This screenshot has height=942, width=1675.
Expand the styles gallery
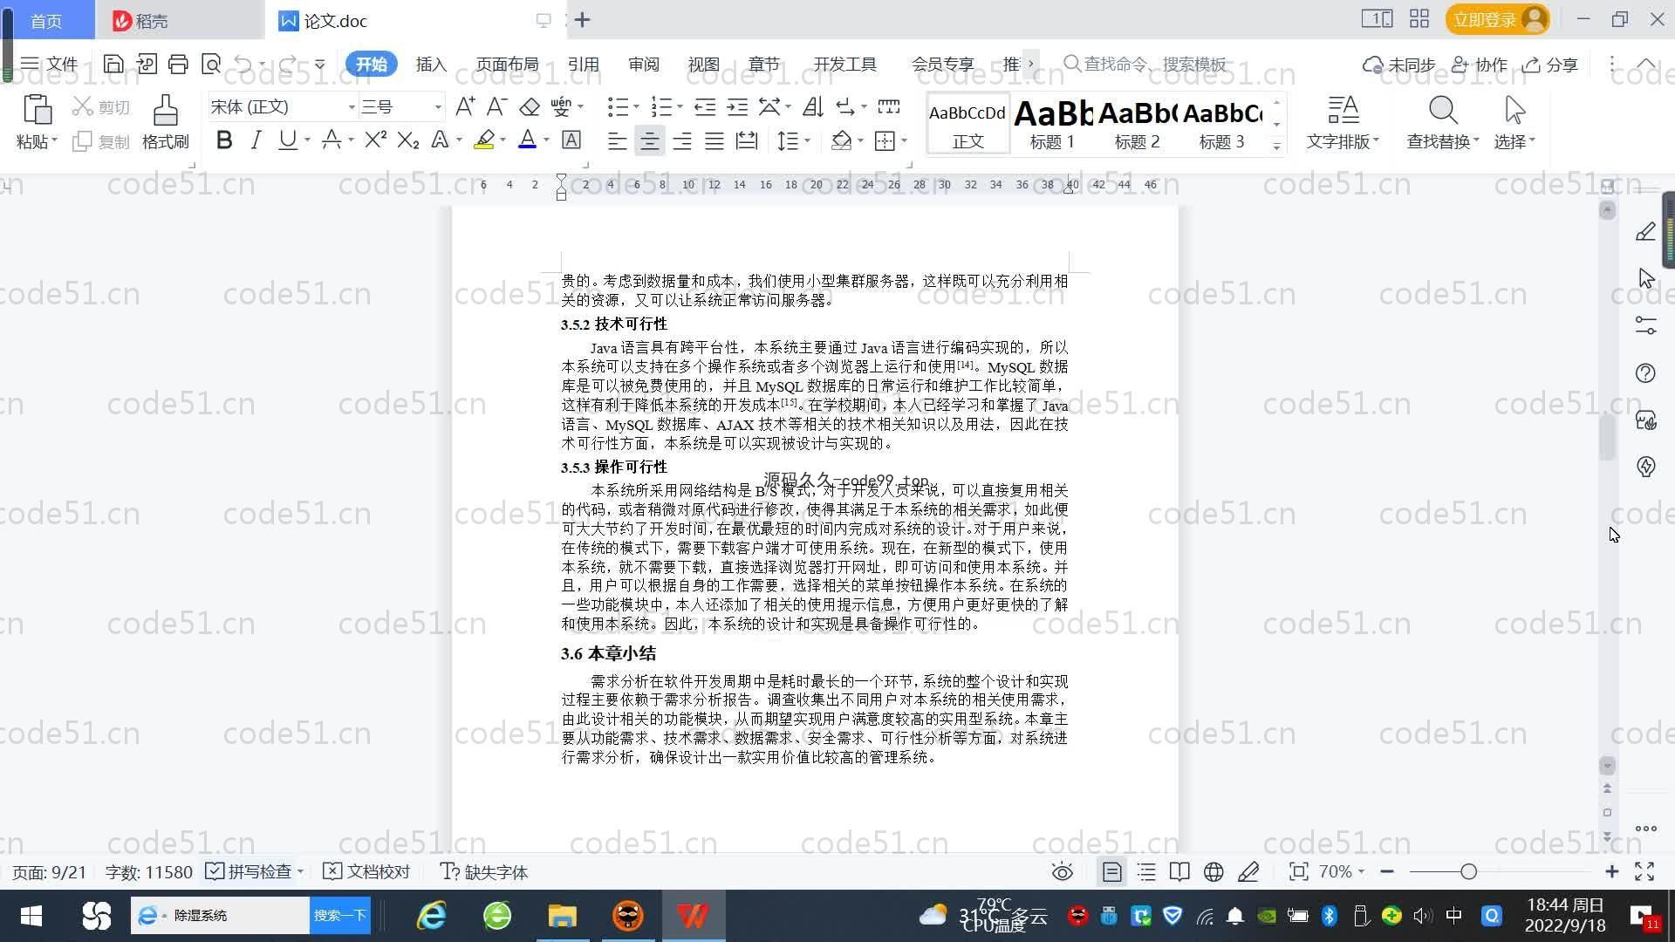[x=1276, y=147]
